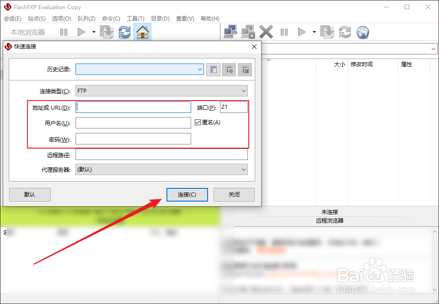
Task: Open the 会话(E) menu
Action: coord(13,18)
